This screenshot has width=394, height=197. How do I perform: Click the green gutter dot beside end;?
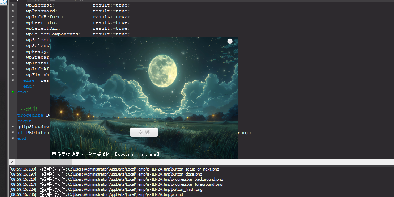point(13,92)
